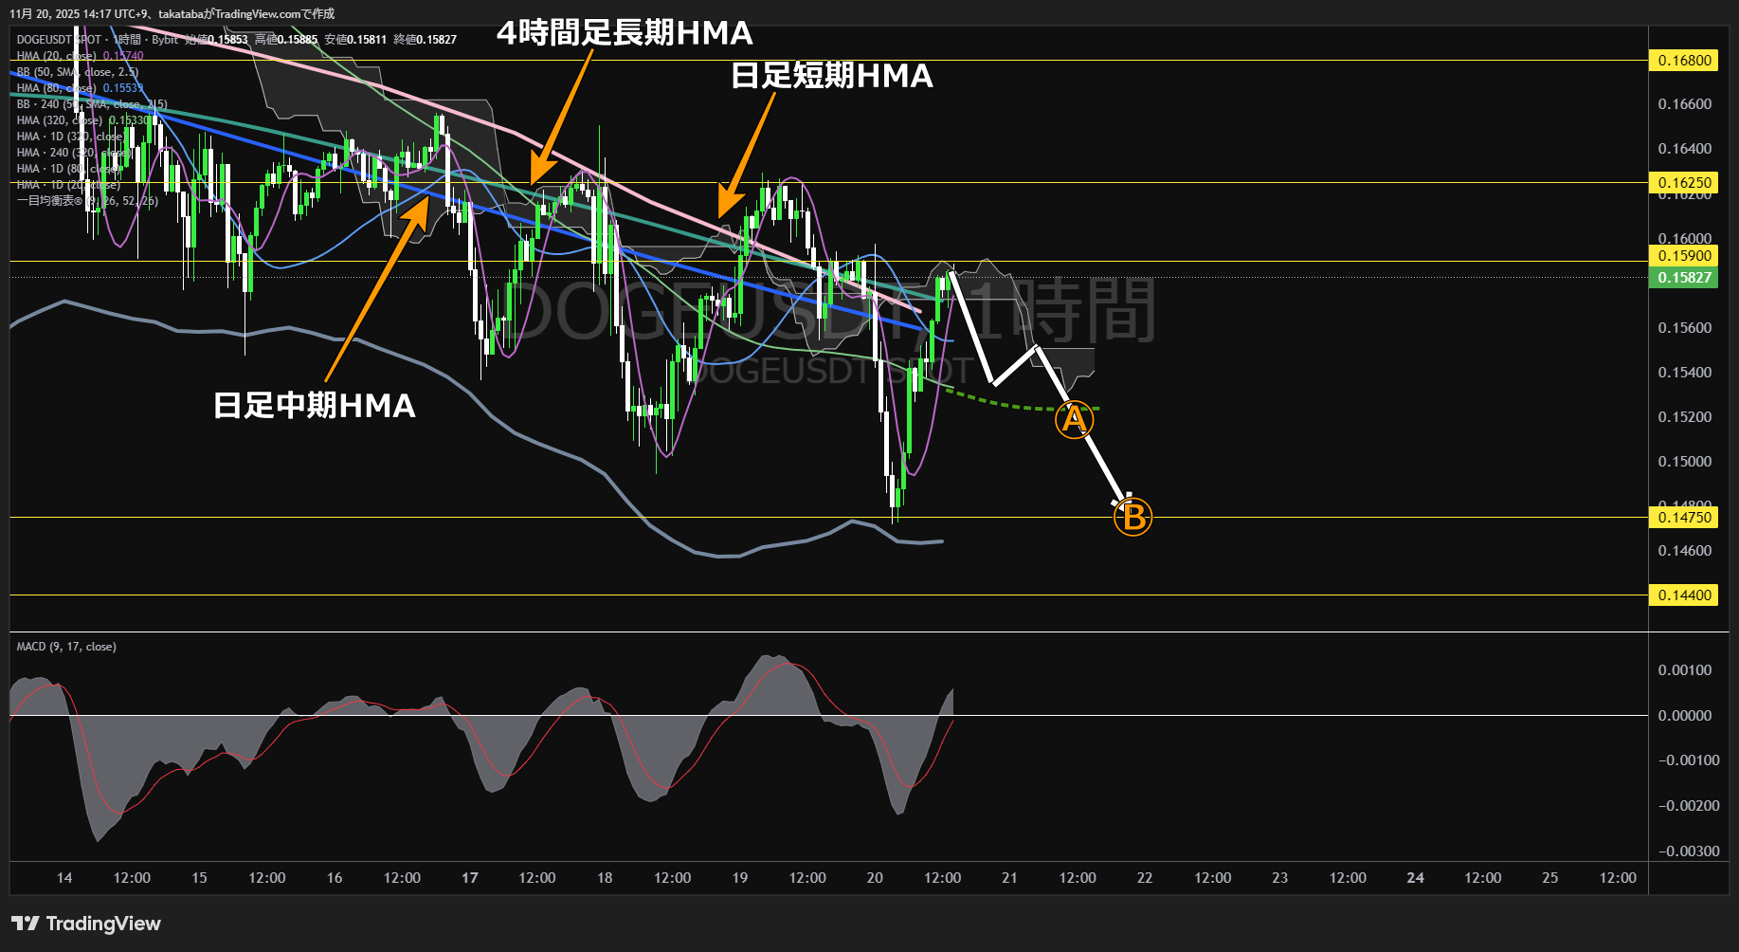Screen dimensions: 1739x952
Task: Select the 日足短期HMA chart text label
Action: point(832,76)
